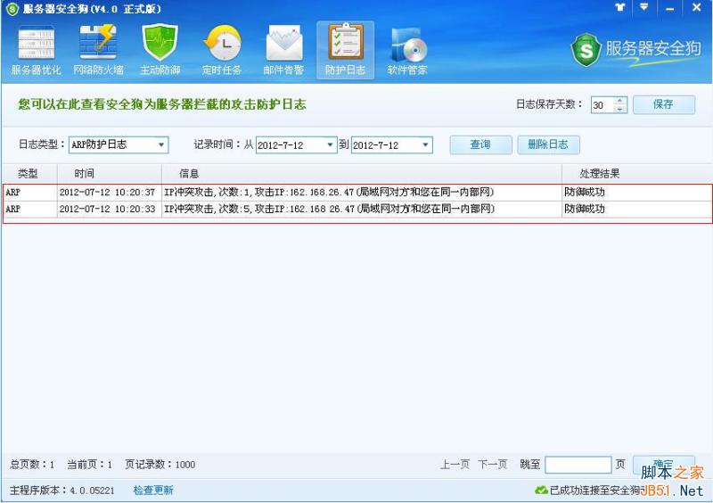The width and height of the screenshot is (713, 503).
Task: Sort by the 处理结果 column header
Action: [637, 173]
